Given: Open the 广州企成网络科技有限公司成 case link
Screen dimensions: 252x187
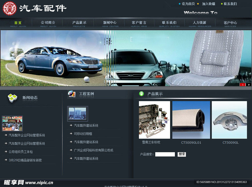Looking at the screenshot, I should (93, 150).
